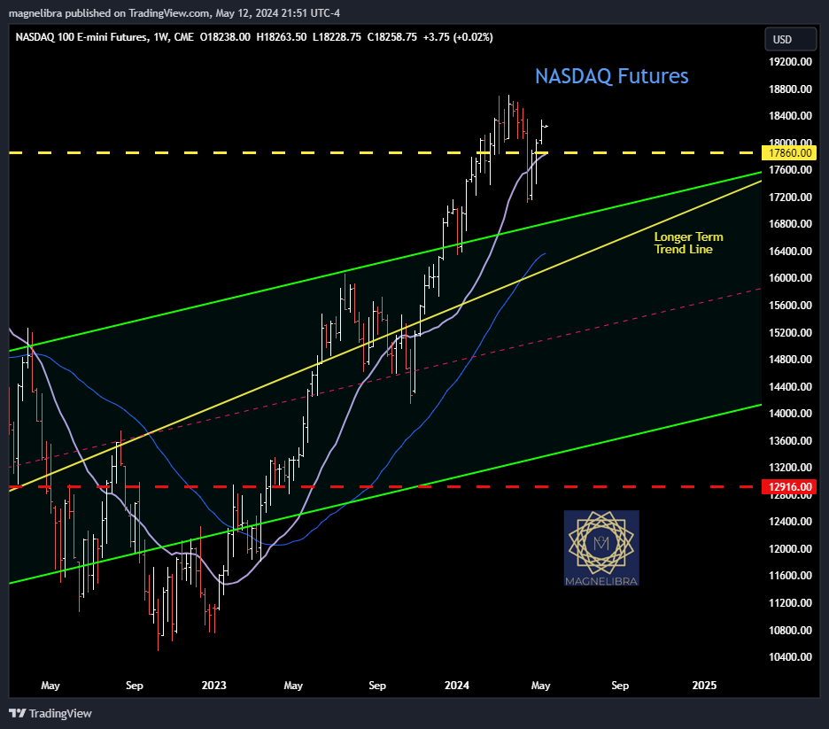Click the 11200.00 price axis label

click(x=790, y=602)
